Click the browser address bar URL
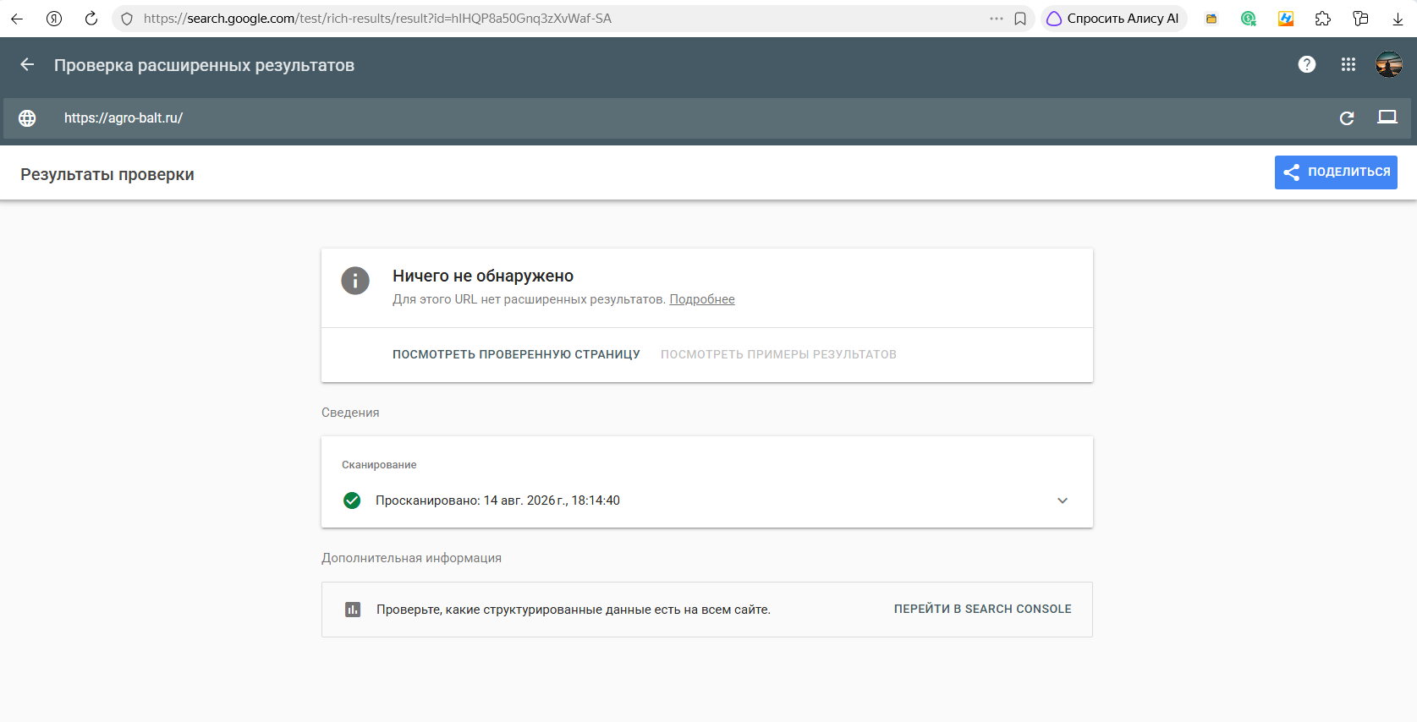Screen dimensions: 1417x722 (377, 19)
